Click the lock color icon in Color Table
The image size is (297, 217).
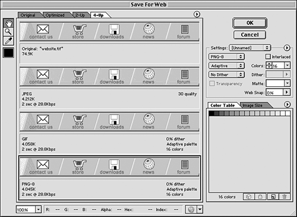tap(260, 197)
